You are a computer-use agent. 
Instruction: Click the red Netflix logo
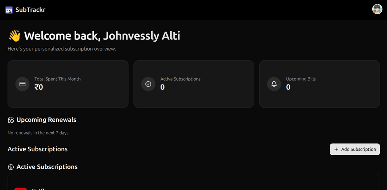(20, 189)
